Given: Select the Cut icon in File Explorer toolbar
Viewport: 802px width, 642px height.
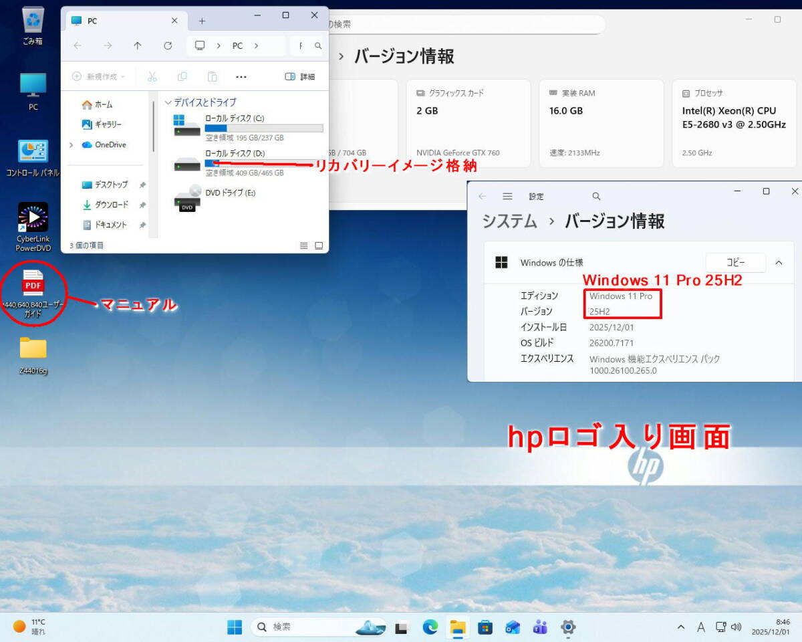Looking at the screenshot, I should click(152, 77).
